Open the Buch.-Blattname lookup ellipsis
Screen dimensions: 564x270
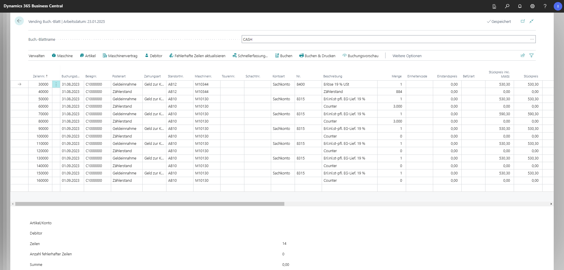pyautogui.click(x=532, y=39)
